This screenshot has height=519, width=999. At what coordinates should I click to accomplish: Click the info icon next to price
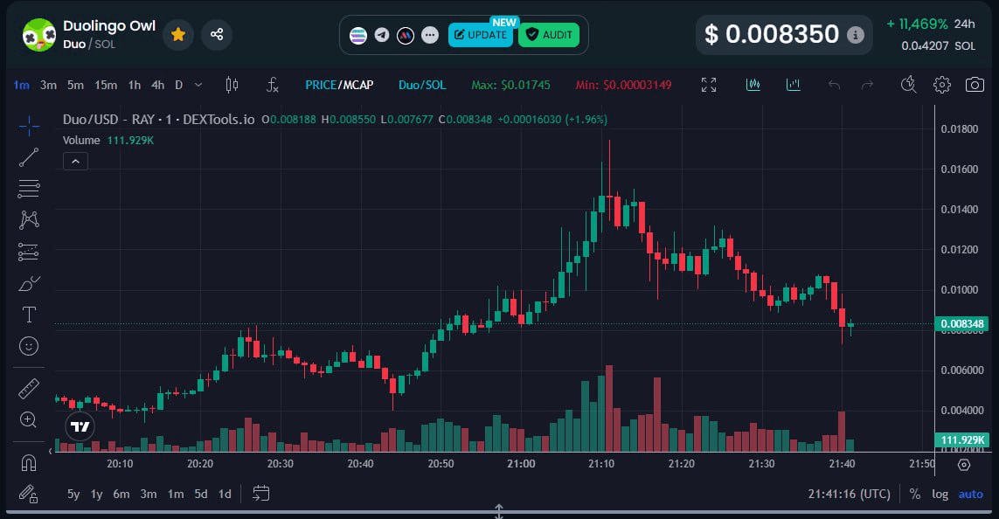(x=856, y=35)
